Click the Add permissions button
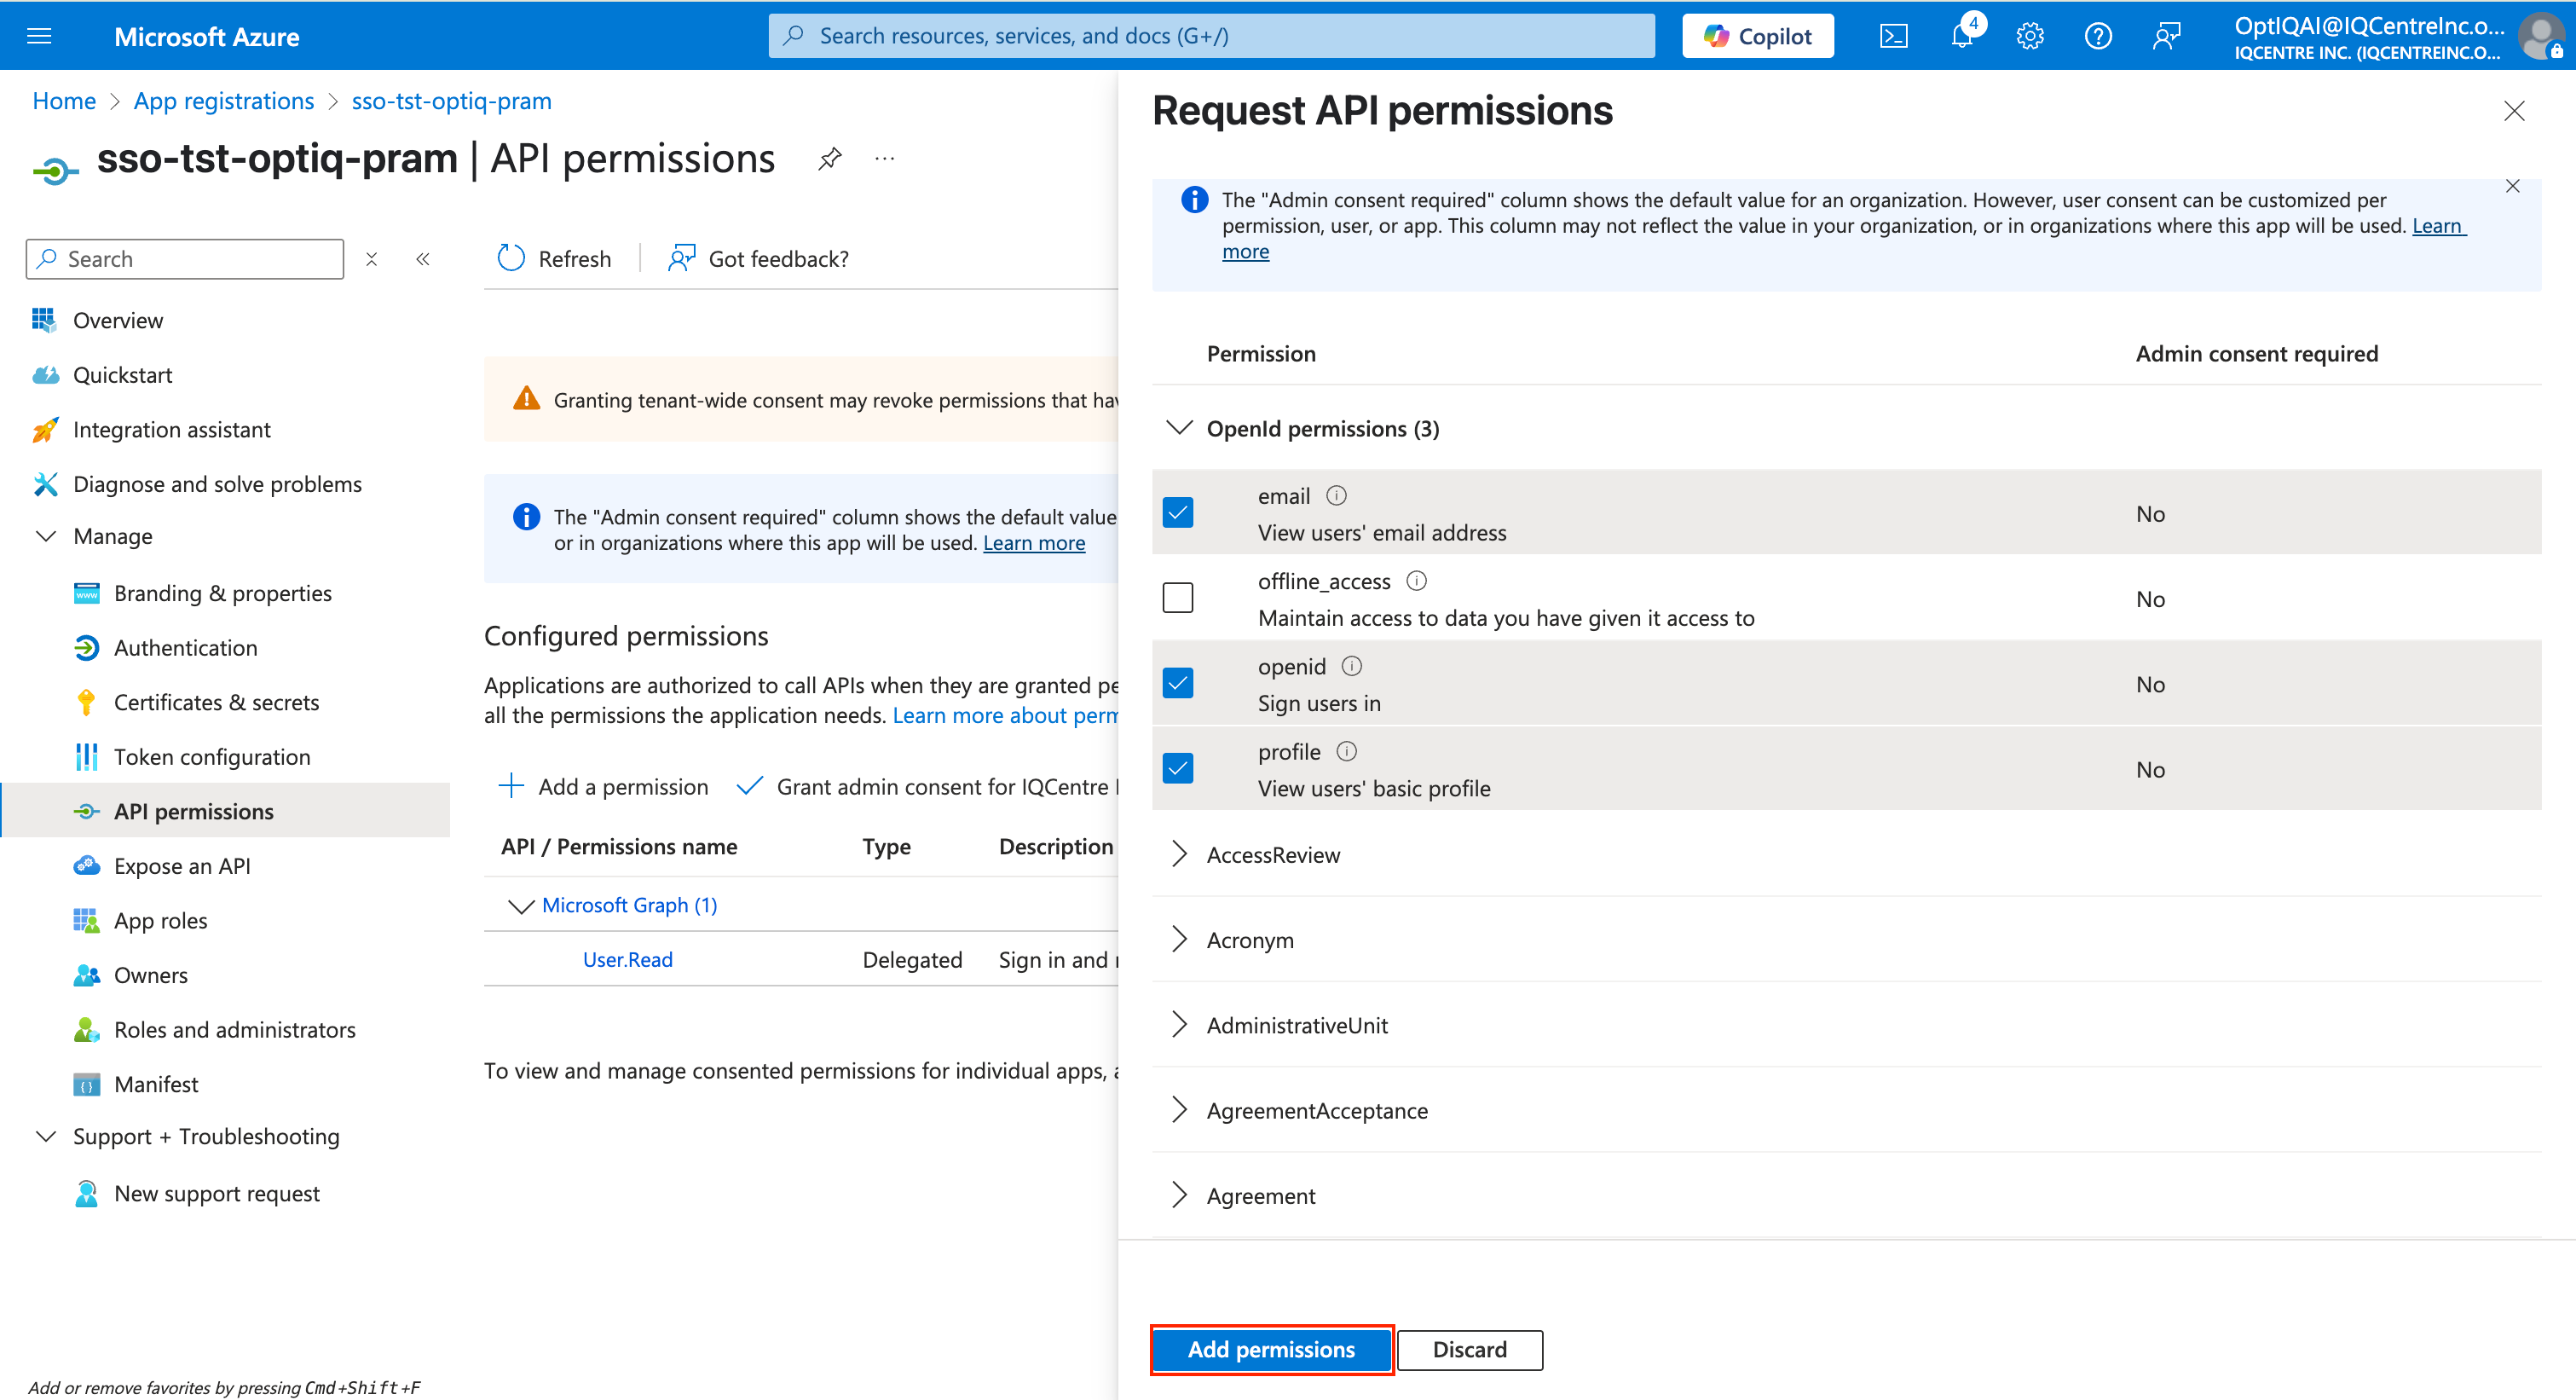 pyautogui.click(x=1271, y=1350)
